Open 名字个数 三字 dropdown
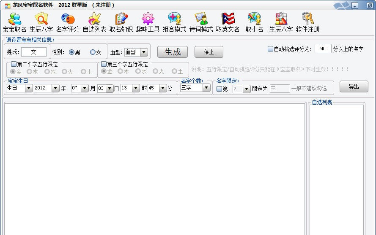The width and height of the screenshot is (376, 235). point(206,88)
